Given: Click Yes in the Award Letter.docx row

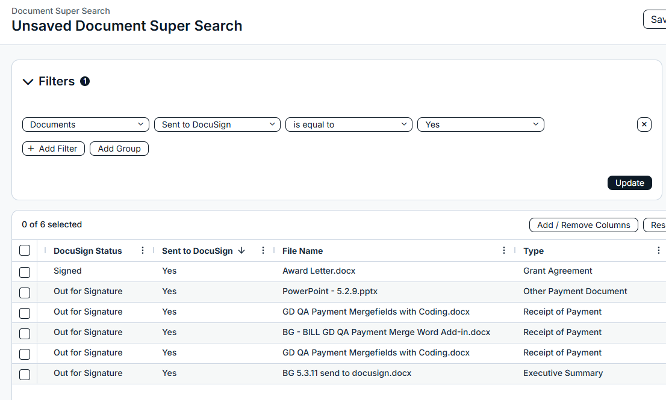Looking at the screenshot, I should (169, 271).
